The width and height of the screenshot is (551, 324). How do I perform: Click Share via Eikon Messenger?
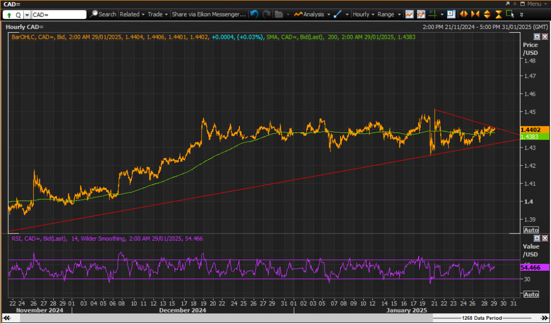pyautogui.click(x=209, y=15)
